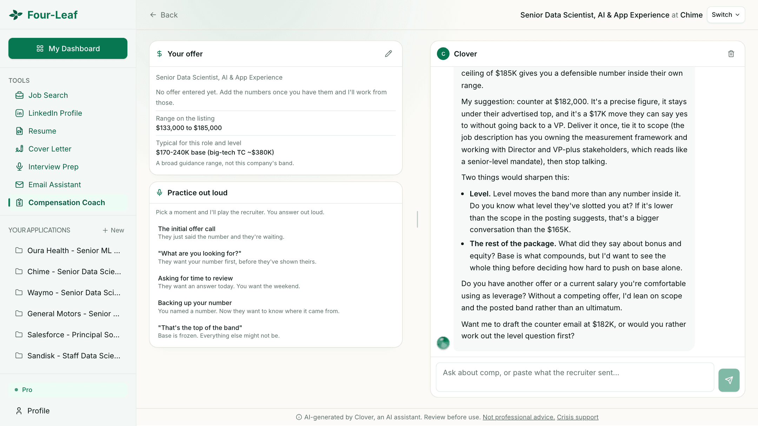758x426 pixels.
Task: Click the dollar sign offer icon
Action: (159, 54)
